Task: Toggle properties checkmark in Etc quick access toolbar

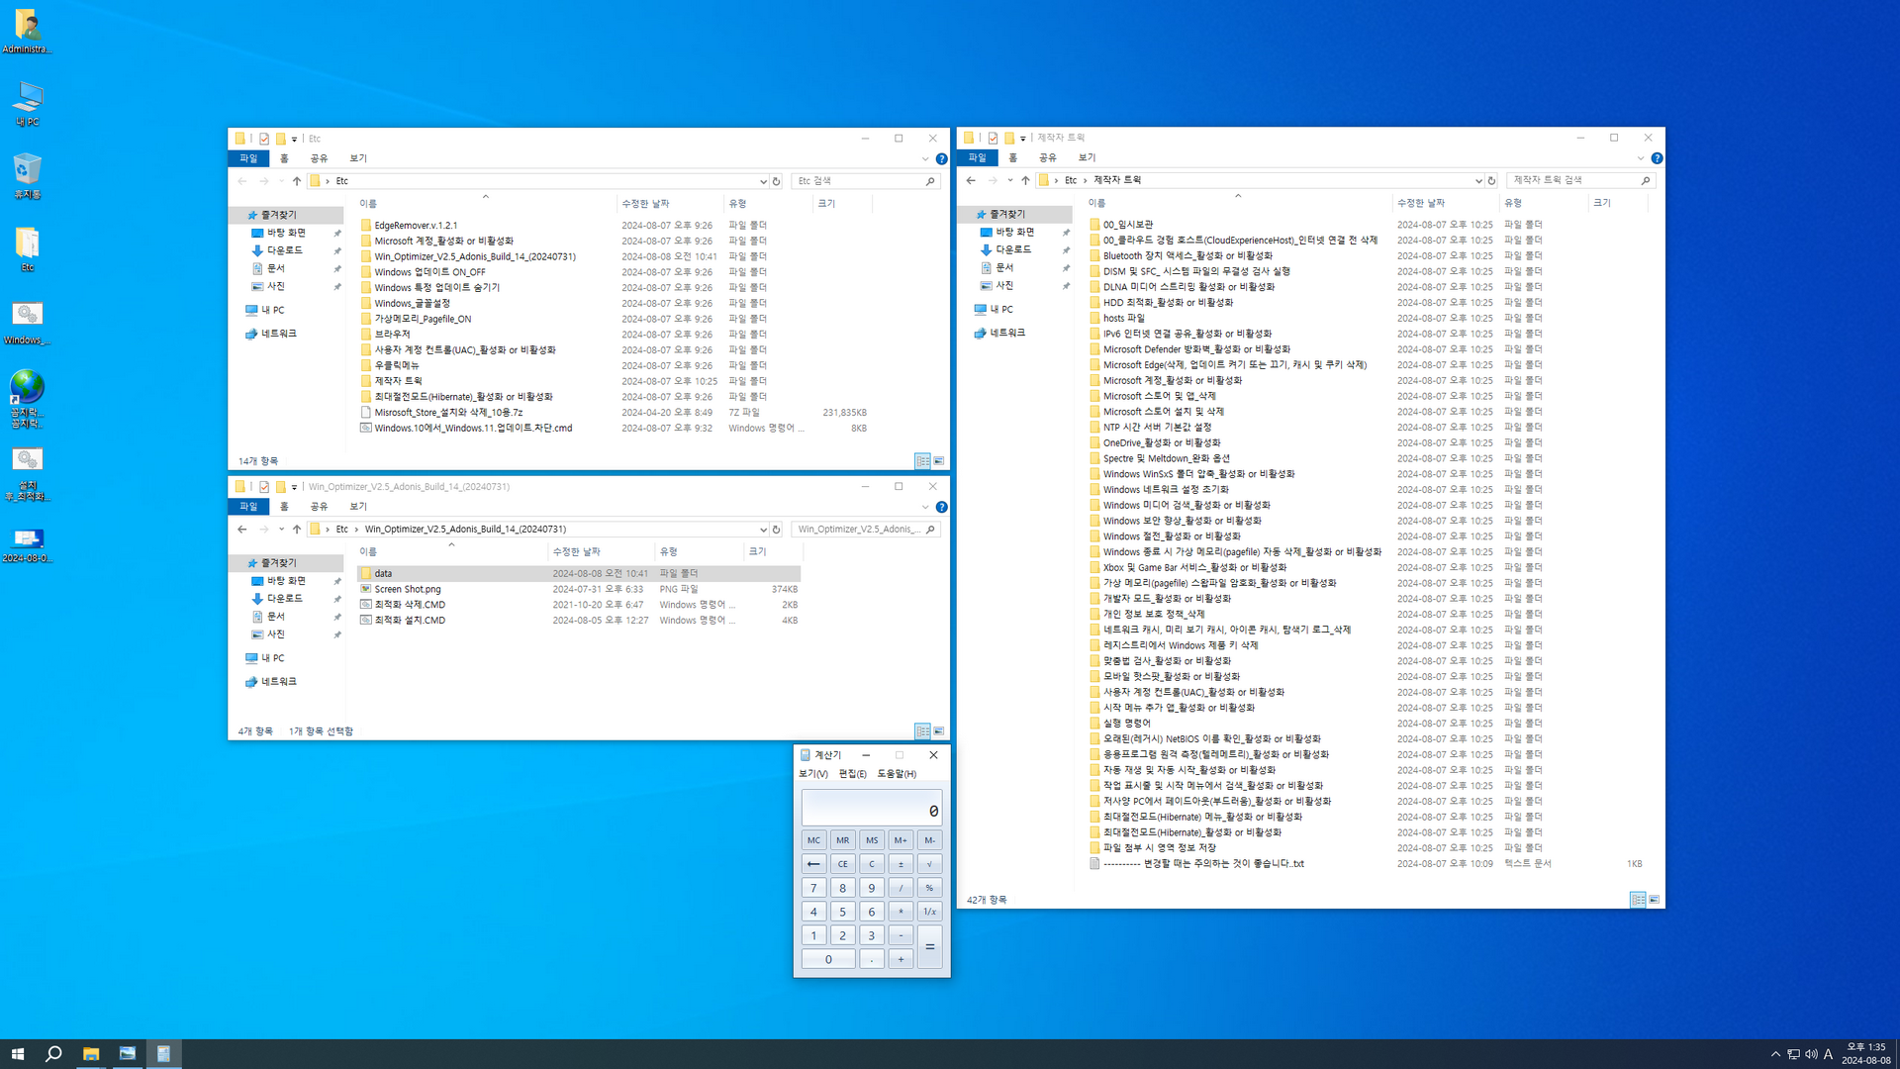Action: 264,139
